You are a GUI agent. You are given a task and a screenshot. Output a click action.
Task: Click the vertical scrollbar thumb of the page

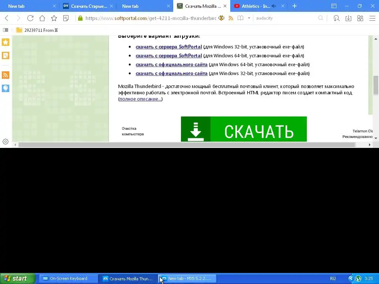tap(376, 85)
